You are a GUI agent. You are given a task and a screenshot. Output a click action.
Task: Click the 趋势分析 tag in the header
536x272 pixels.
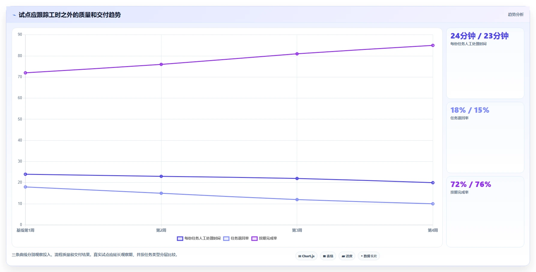tap(516, 14)
